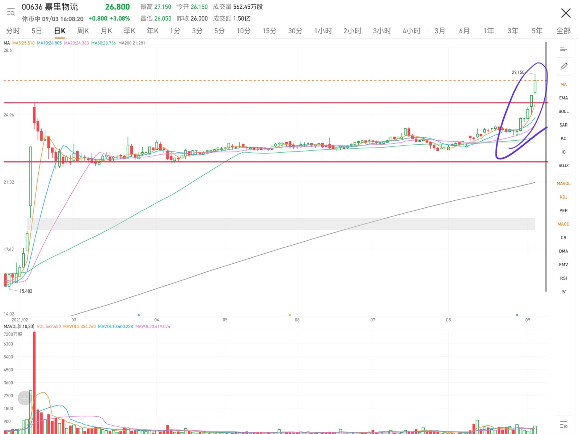Select the 4小时 interval tab

coord(411,31)
